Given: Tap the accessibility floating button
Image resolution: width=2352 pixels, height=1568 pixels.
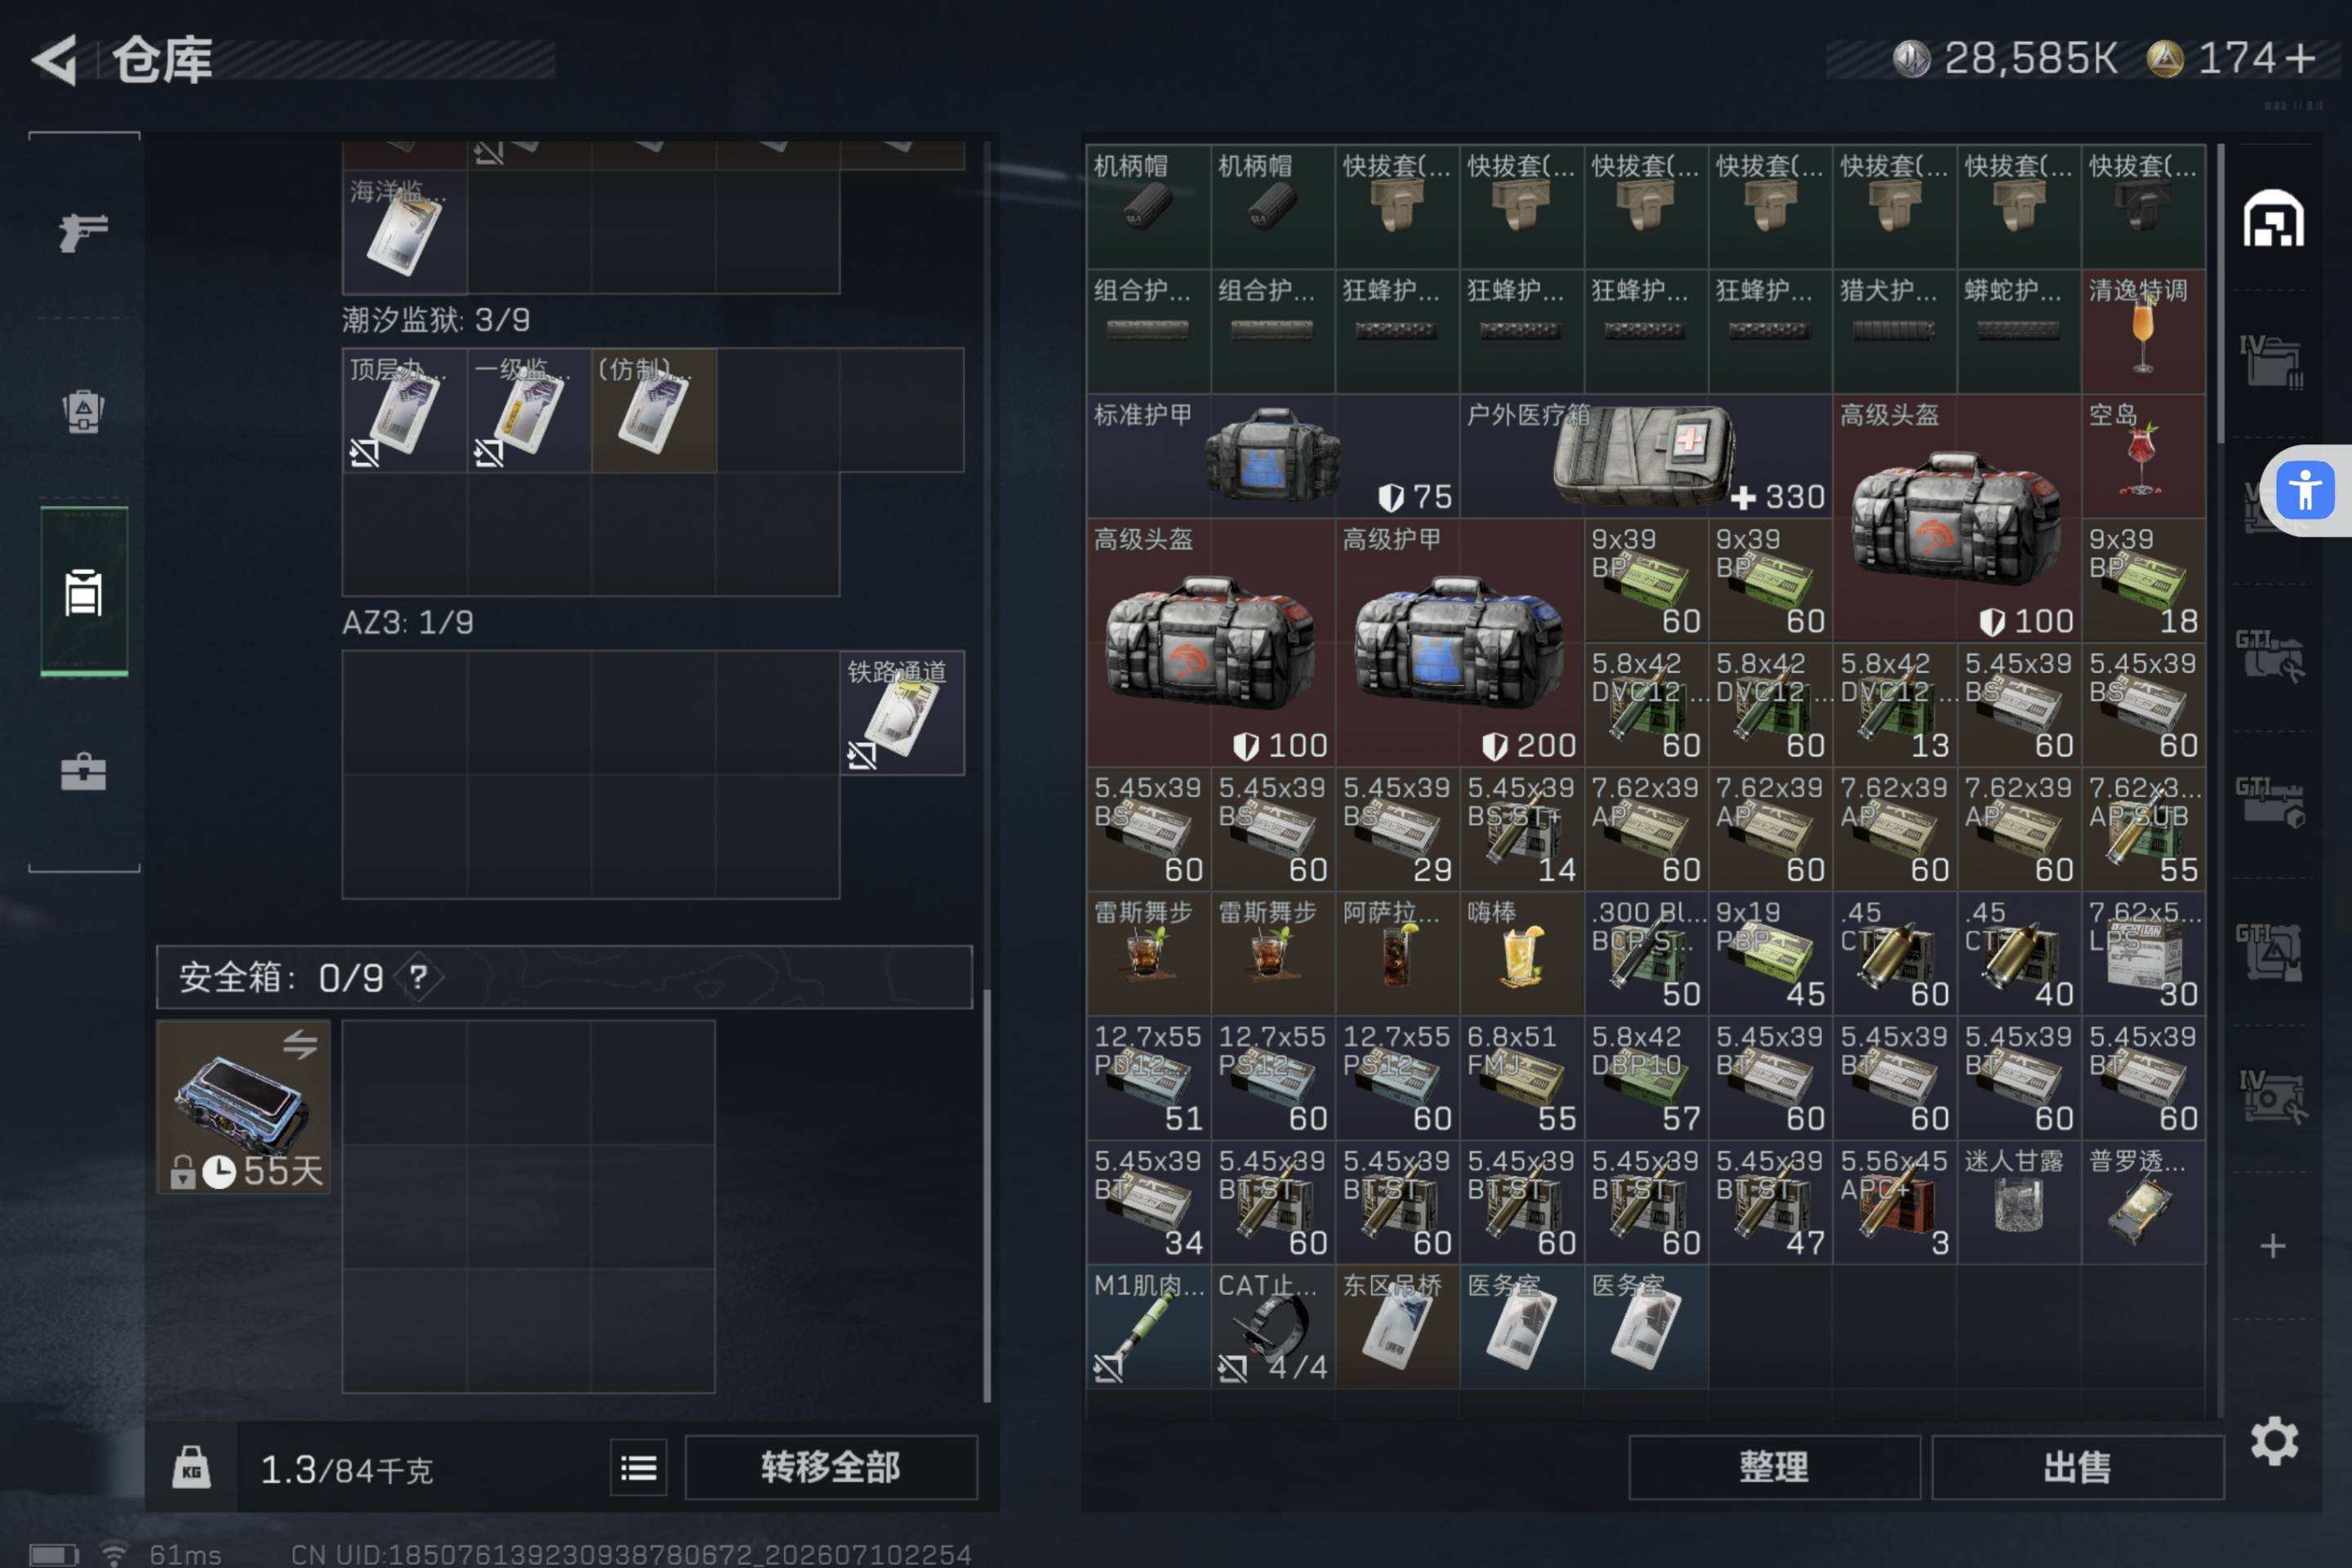Looking at the screenshot, I should [2305, 490].
